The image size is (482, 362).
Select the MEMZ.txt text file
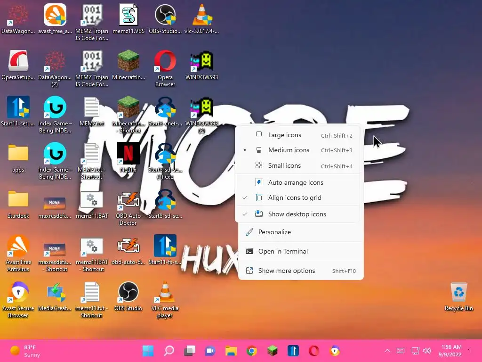click(92, 111)
